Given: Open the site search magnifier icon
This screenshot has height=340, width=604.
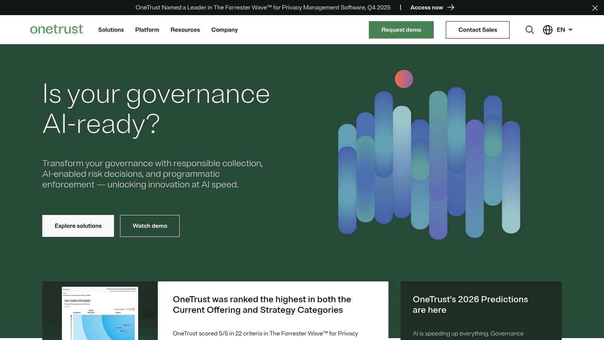Looking at the screenshot, I should (529, 29).
